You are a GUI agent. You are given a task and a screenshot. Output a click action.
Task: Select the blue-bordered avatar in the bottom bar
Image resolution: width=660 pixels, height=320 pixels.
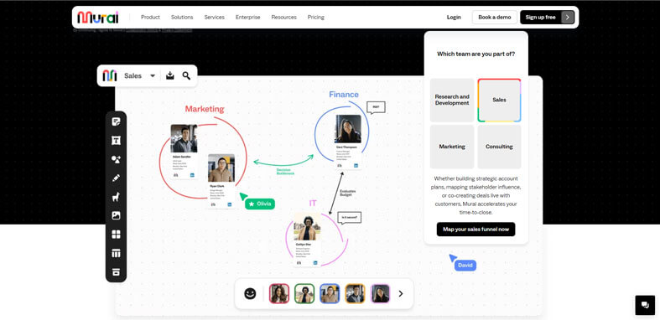pos(330,293)
